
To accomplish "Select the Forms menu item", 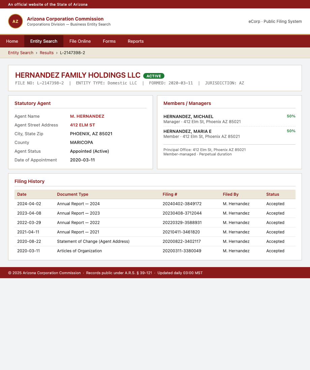I will 109,41.
